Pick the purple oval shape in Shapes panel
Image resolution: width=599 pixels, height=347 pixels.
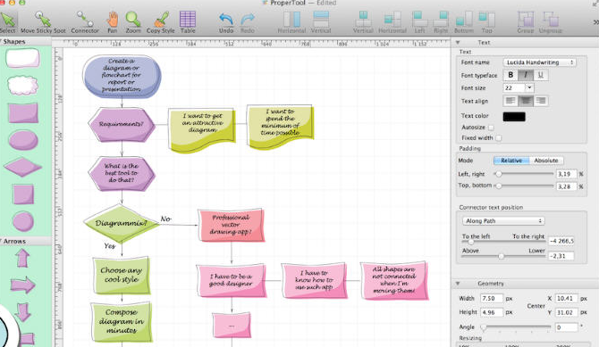click(x=23, y=139)
